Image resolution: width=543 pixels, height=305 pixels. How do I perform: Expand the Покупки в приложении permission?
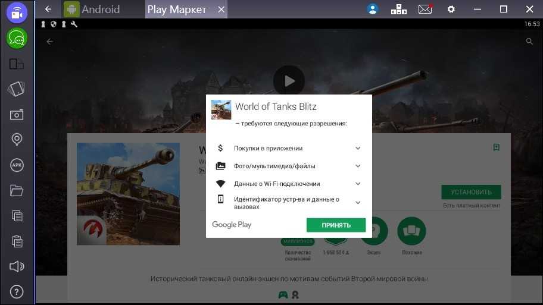click(x=358, y=148)
